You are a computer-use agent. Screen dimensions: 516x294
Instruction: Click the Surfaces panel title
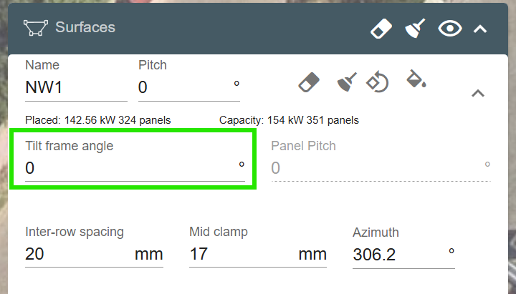click(85, 28)
